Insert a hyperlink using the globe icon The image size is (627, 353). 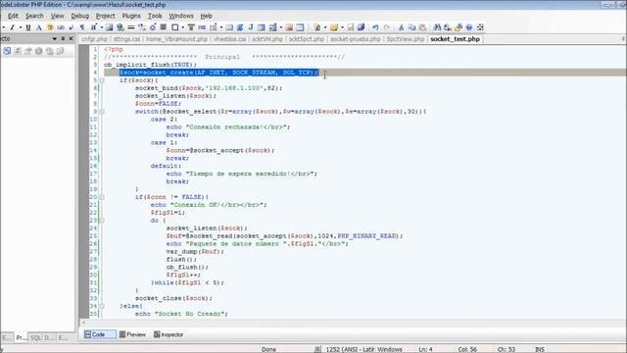tap(120, 27)
